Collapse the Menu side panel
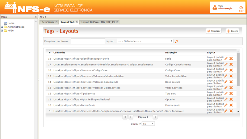247x139 pixels. [36, 17]
